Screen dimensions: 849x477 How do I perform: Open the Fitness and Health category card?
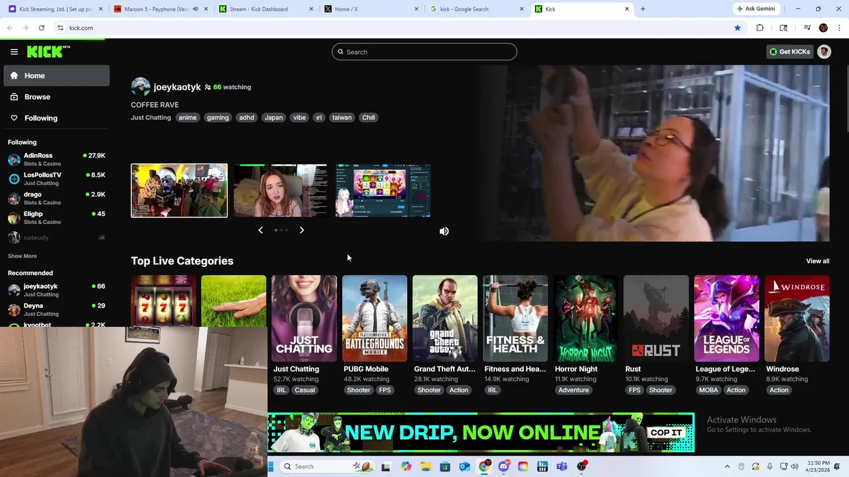click(x=515, y=319)
